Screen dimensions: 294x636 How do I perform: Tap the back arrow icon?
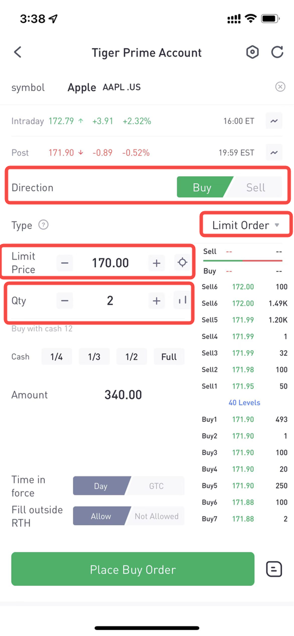click(x=18, y=52)
